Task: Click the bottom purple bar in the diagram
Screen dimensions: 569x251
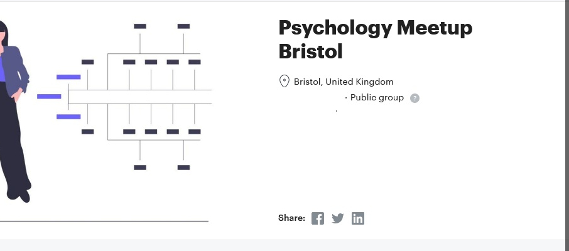Action: tap(68, 117)
